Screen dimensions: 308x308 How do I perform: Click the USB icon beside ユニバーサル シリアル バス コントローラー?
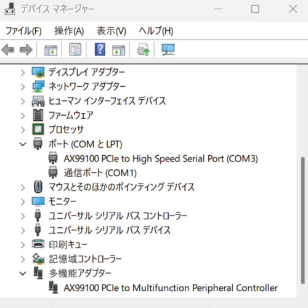(38, 216)
